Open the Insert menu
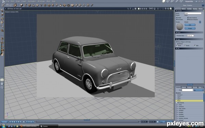 [x=24, y=1]
